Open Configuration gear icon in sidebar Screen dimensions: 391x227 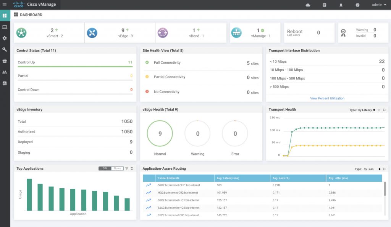click(5, 38)
